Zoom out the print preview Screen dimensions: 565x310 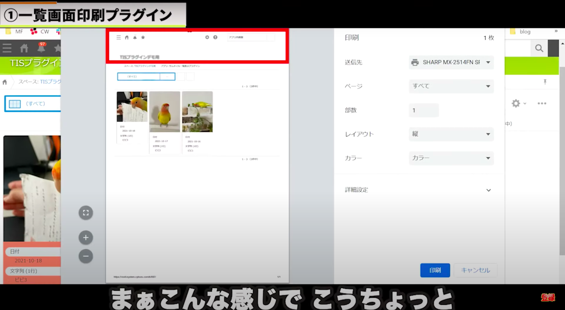pos(86,256)
